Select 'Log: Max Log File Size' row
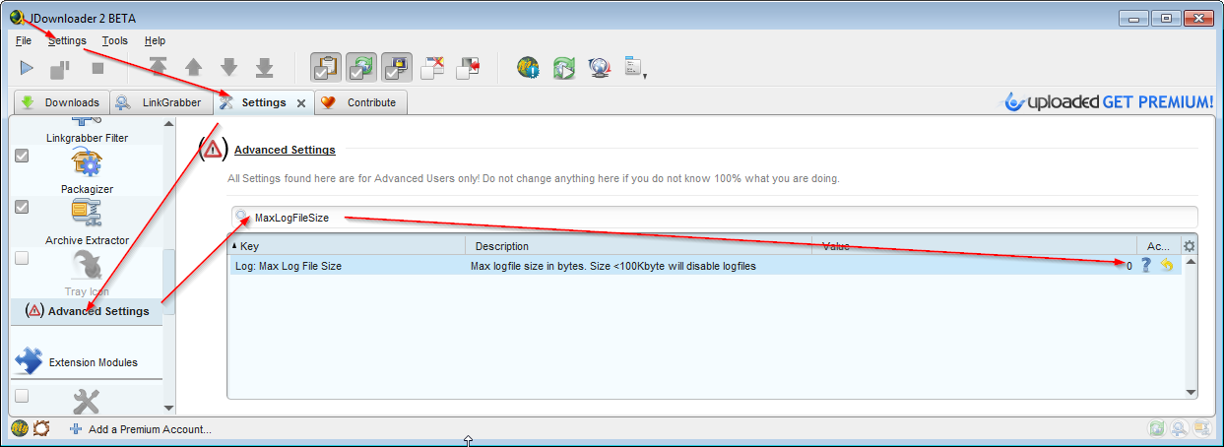The image size is (1224, 447). [x=705, y=266]
